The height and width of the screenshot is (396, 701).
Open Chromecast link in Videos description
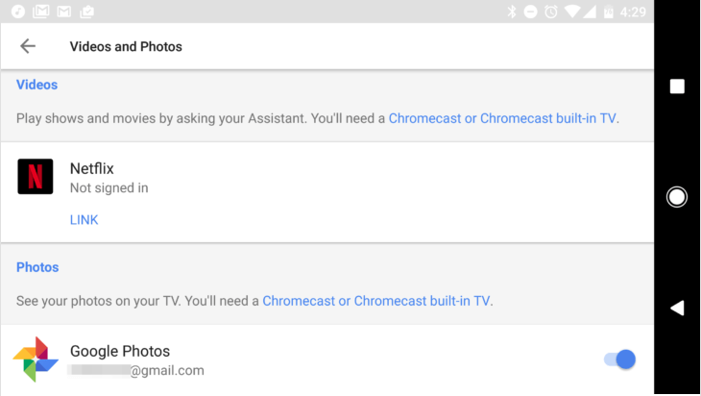click(x=503, y=118)
